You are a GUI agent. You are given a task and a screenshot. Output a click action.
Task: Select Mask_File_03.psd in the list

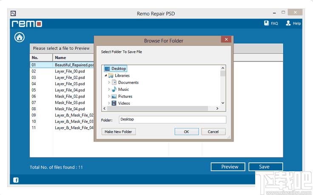(x=70, y=103)
